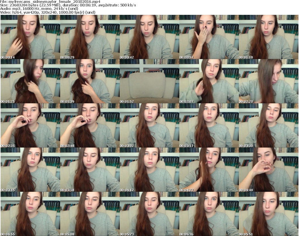This screenshot has height=236, width=299.
Task: Open the thumbnail at 00:02:48
Action: point(90,125)
